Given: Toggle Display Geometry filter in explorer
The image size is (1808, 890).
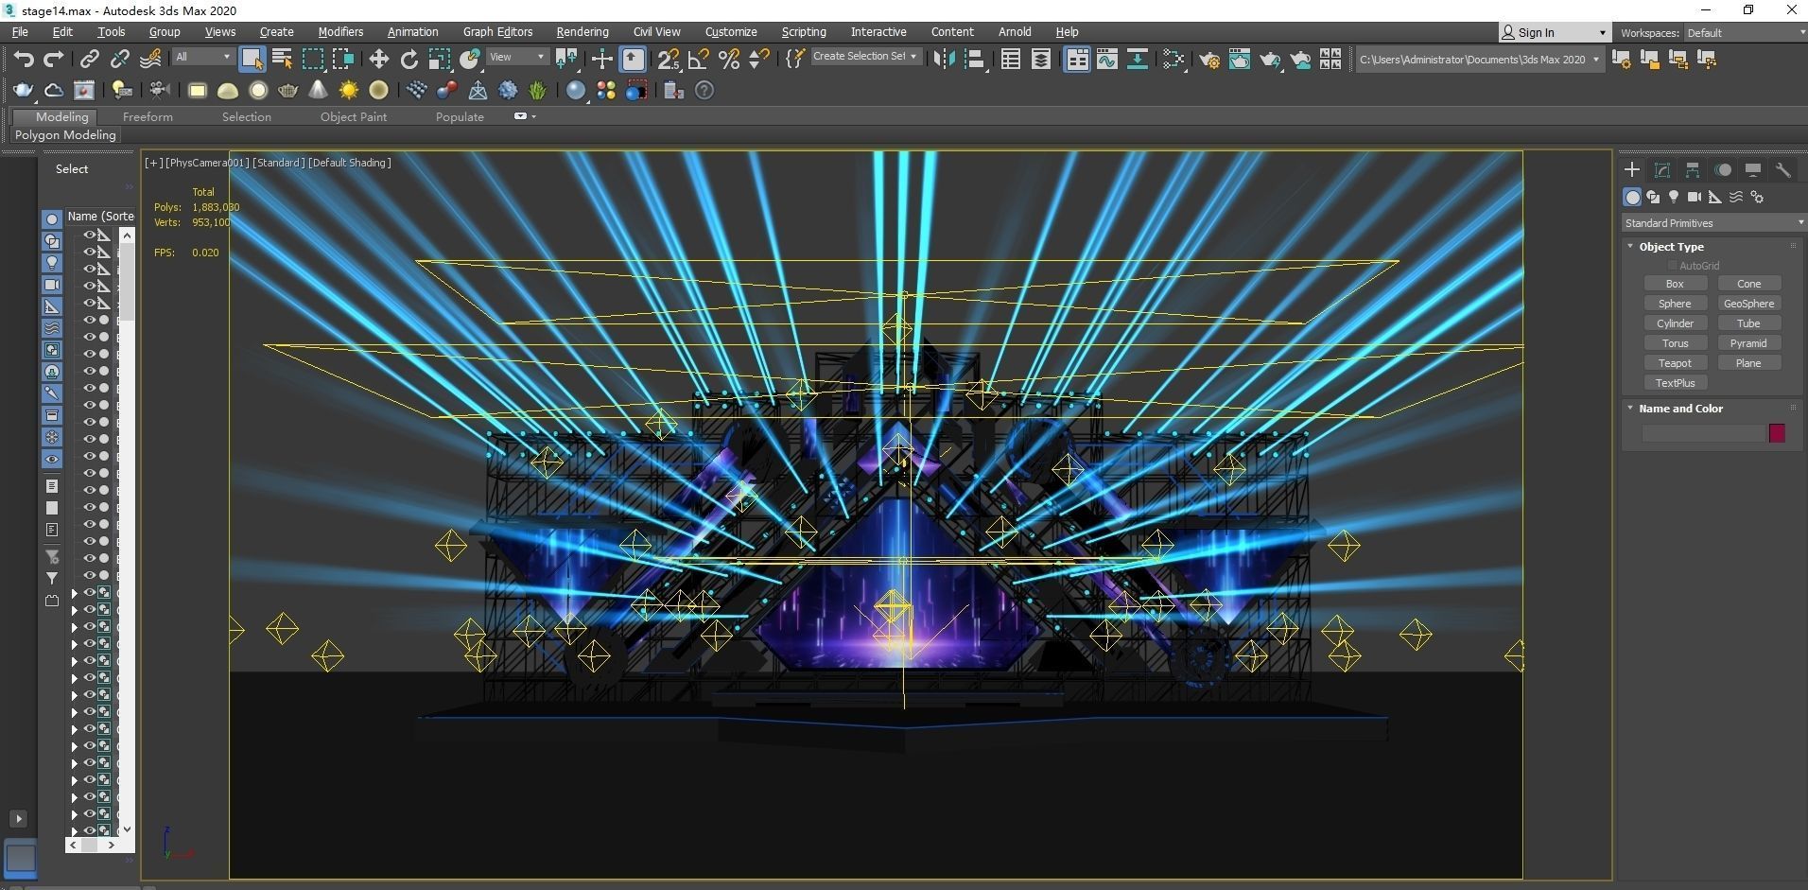Looking at the screenshot, I should point(52,218).
